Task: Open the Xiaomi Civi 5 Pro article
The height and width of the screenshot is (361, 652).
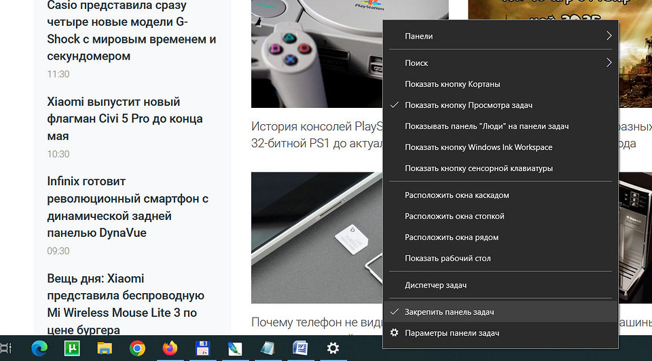Action: 125,119
